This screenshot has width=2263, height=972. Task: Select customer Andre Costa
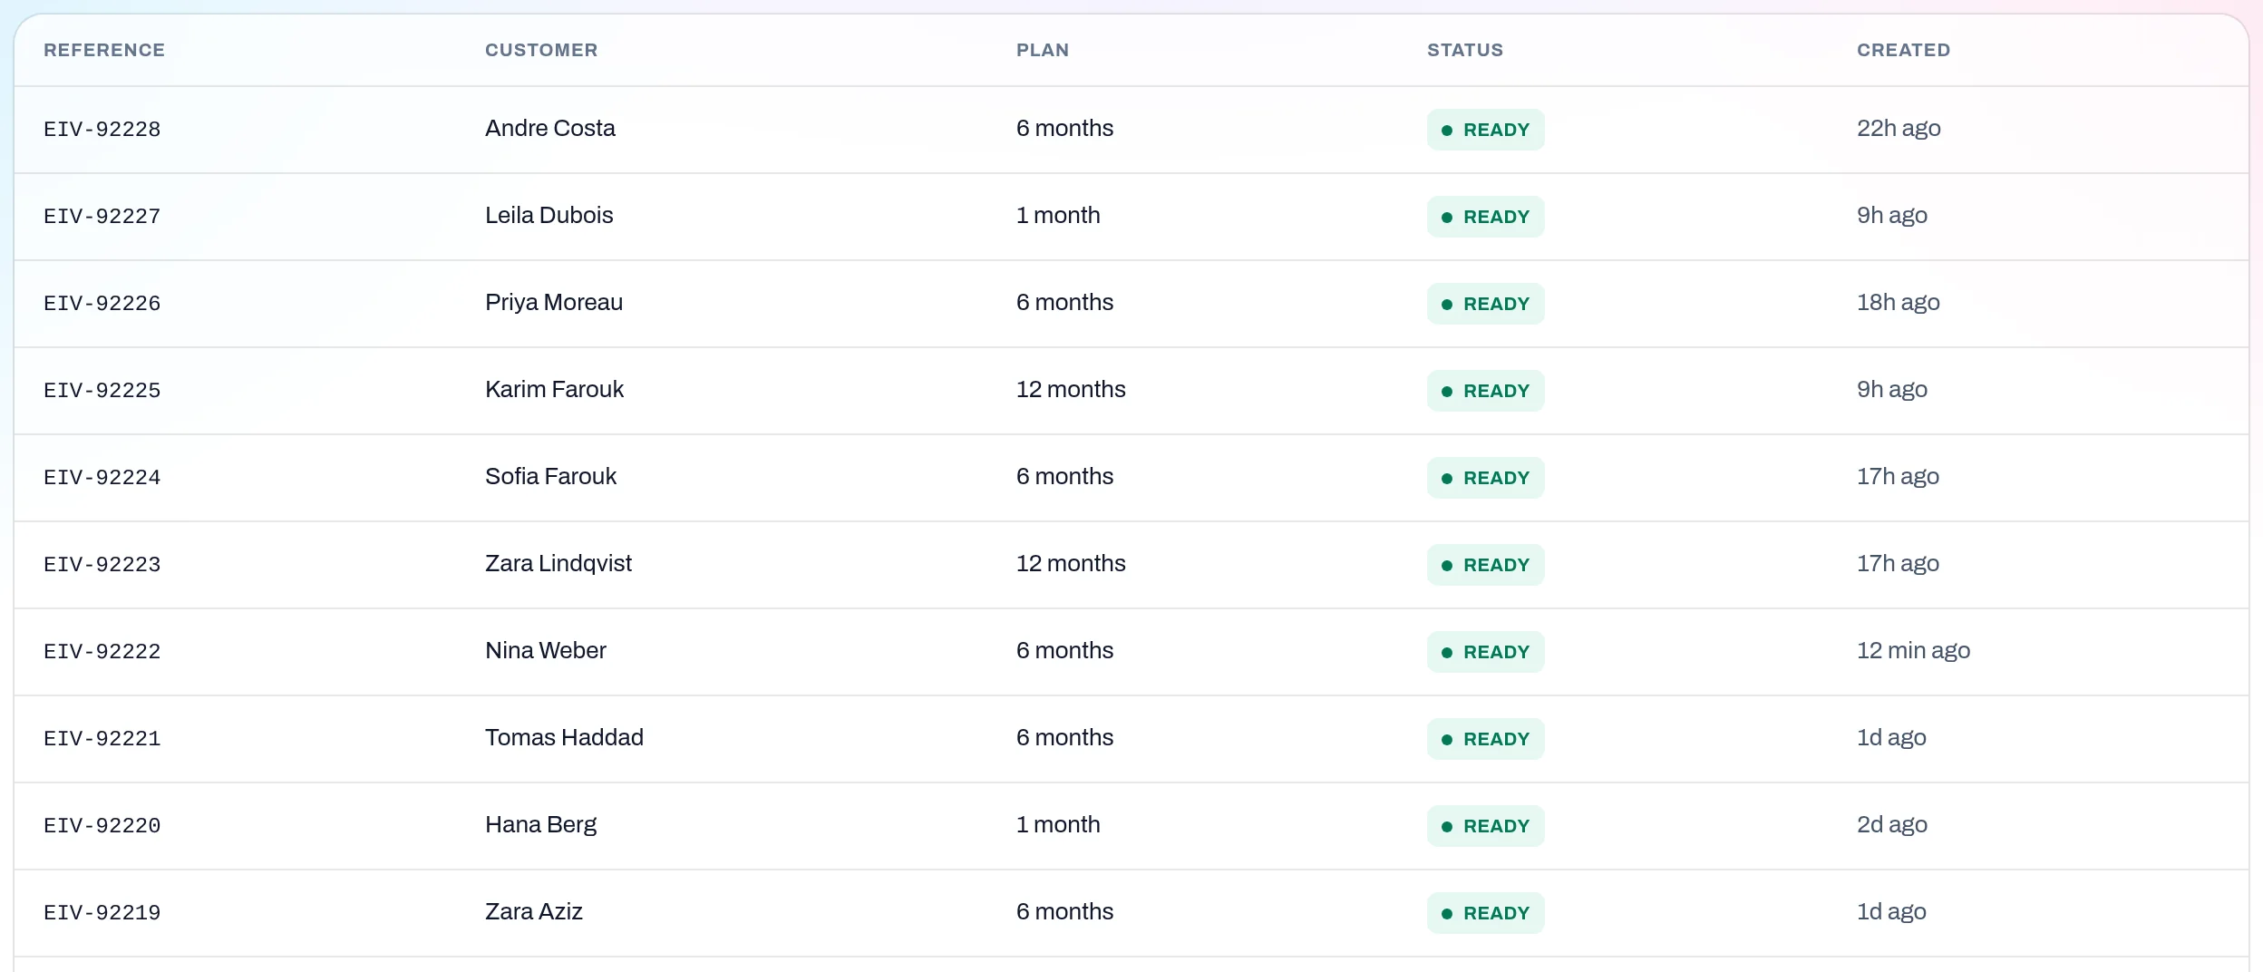pos(550,129)
